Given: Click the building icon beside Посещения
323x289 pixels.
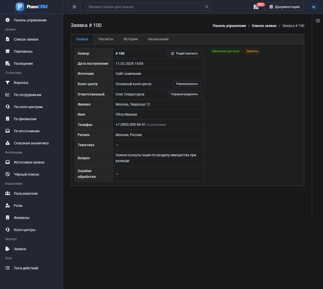Looking at the screenshot, I should tap(8, 63).
